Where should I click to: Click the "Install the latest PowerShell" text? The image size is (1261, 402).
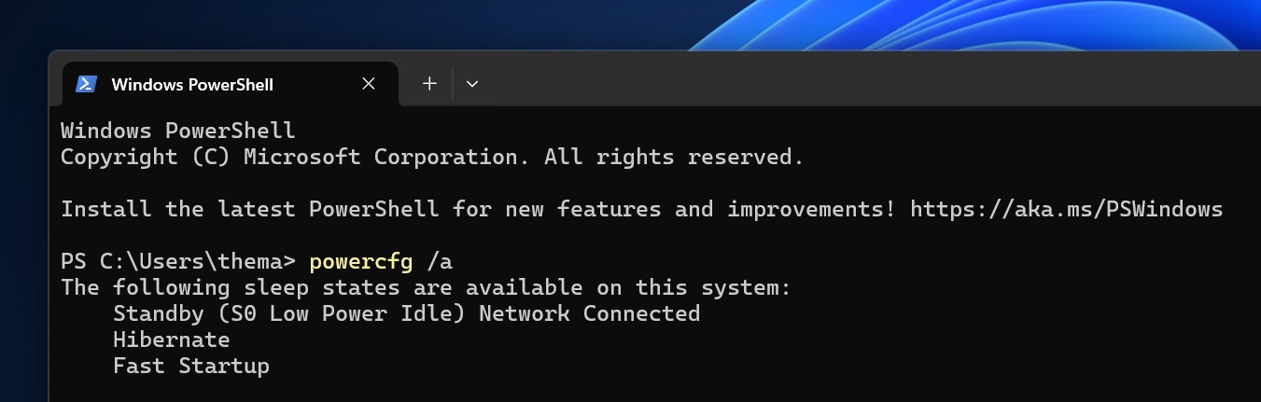click(249, 209)
